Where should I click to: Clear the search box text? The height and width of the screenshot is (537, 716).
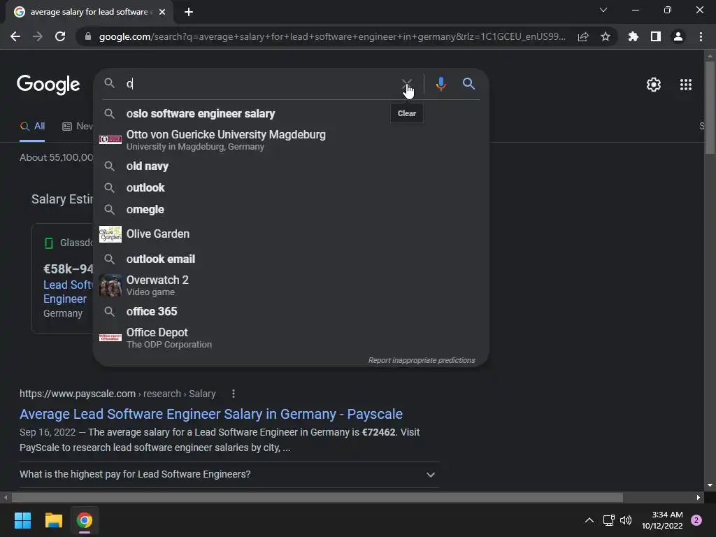(x=406, y=84)
